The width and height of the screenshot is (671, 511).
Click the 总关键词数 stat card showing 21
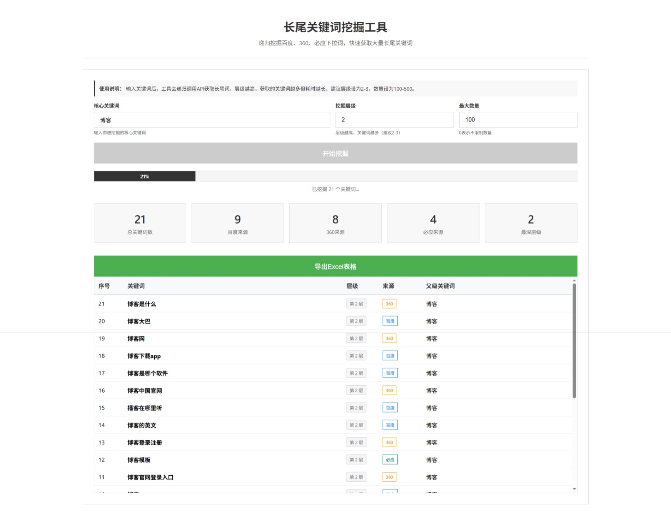(x=140, y=223)
